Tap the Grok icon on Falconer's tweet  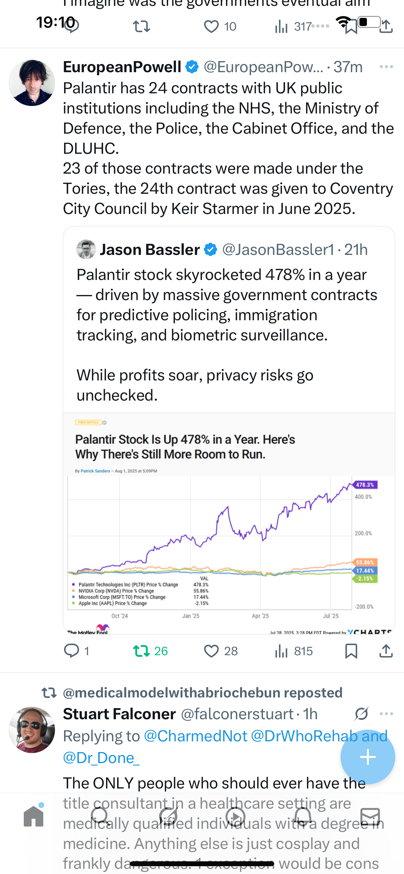(361, 714)
